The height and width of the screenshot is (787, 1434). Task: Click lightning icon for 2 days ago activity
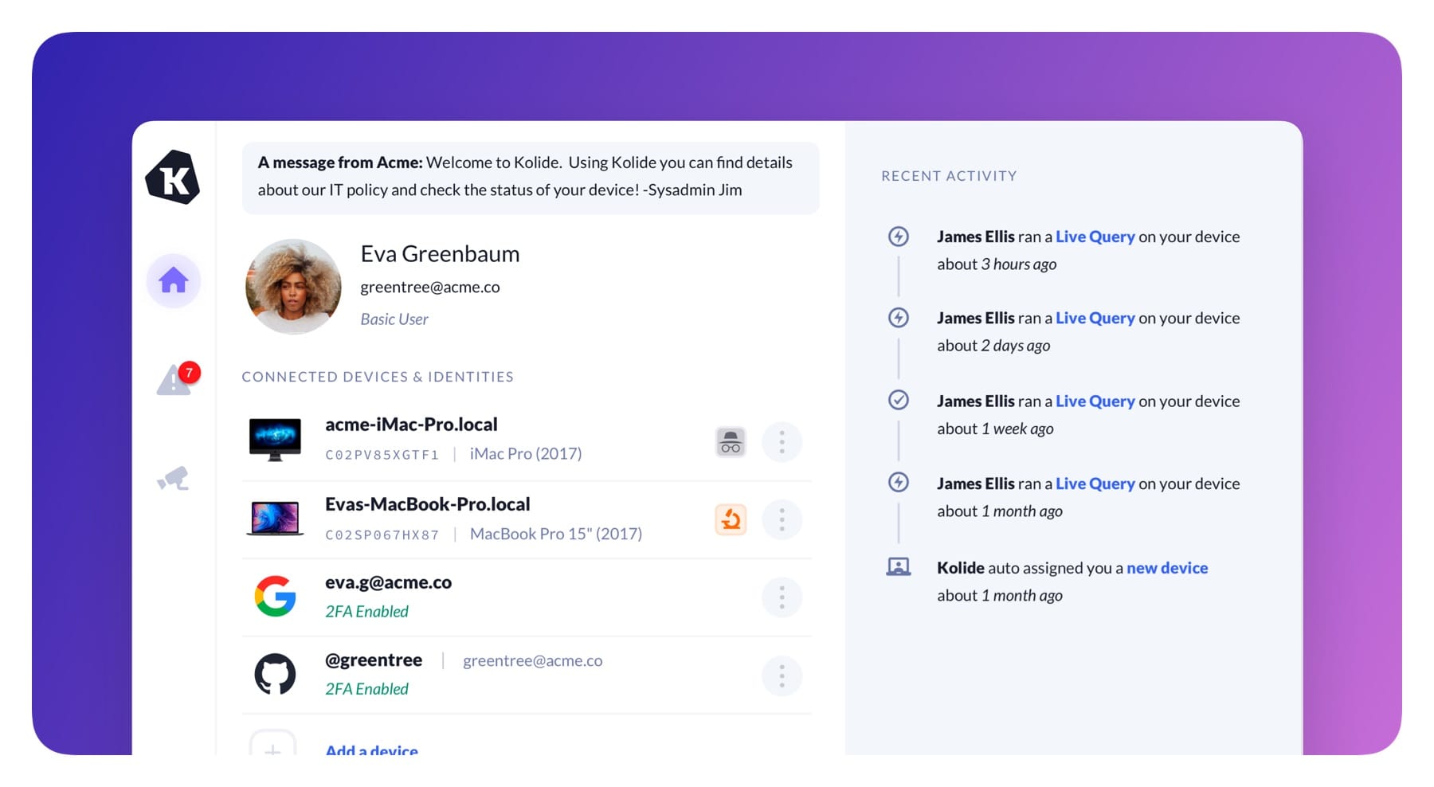(899, 318)
